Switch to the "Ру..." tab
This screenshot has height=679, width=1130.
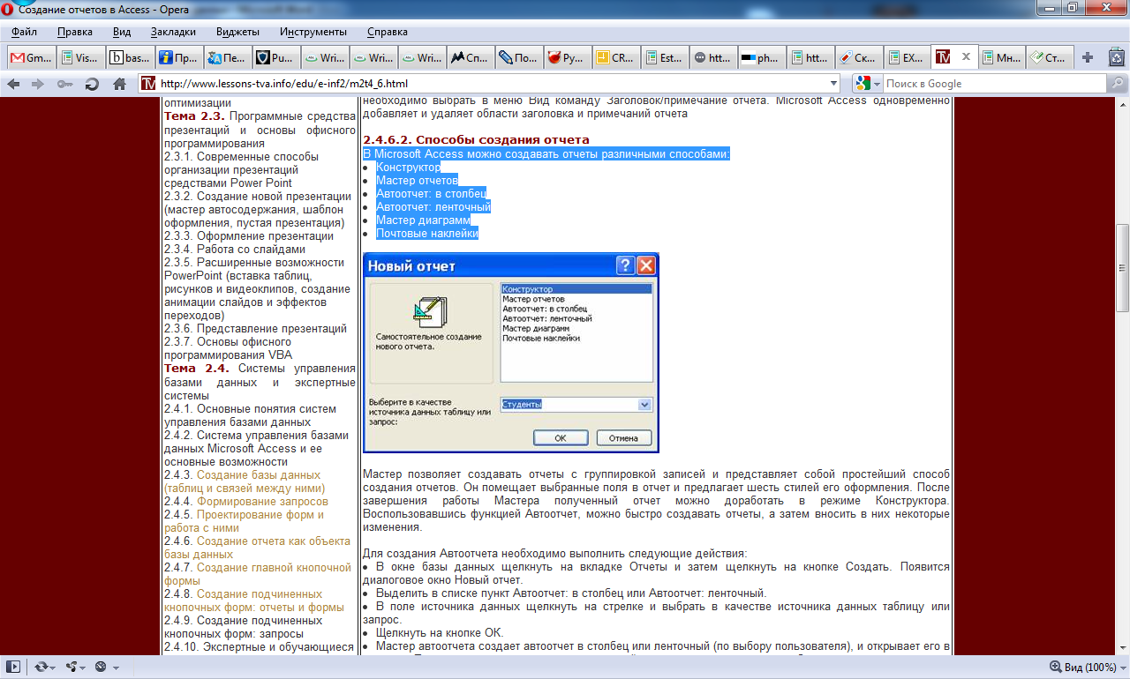[567, 58]
